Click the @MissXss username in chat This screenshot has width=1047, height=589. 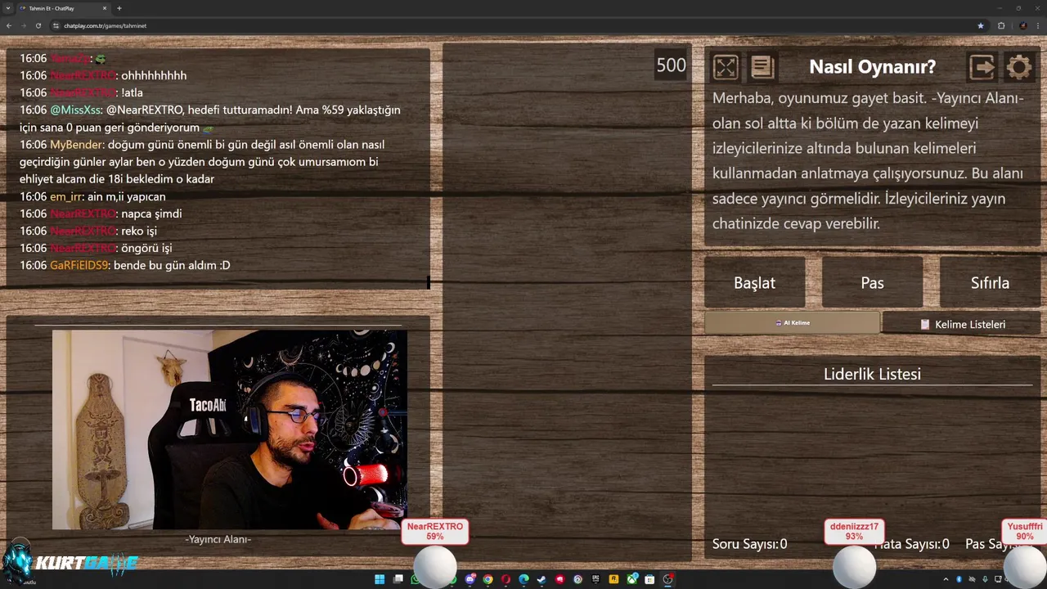pos(76,110)
